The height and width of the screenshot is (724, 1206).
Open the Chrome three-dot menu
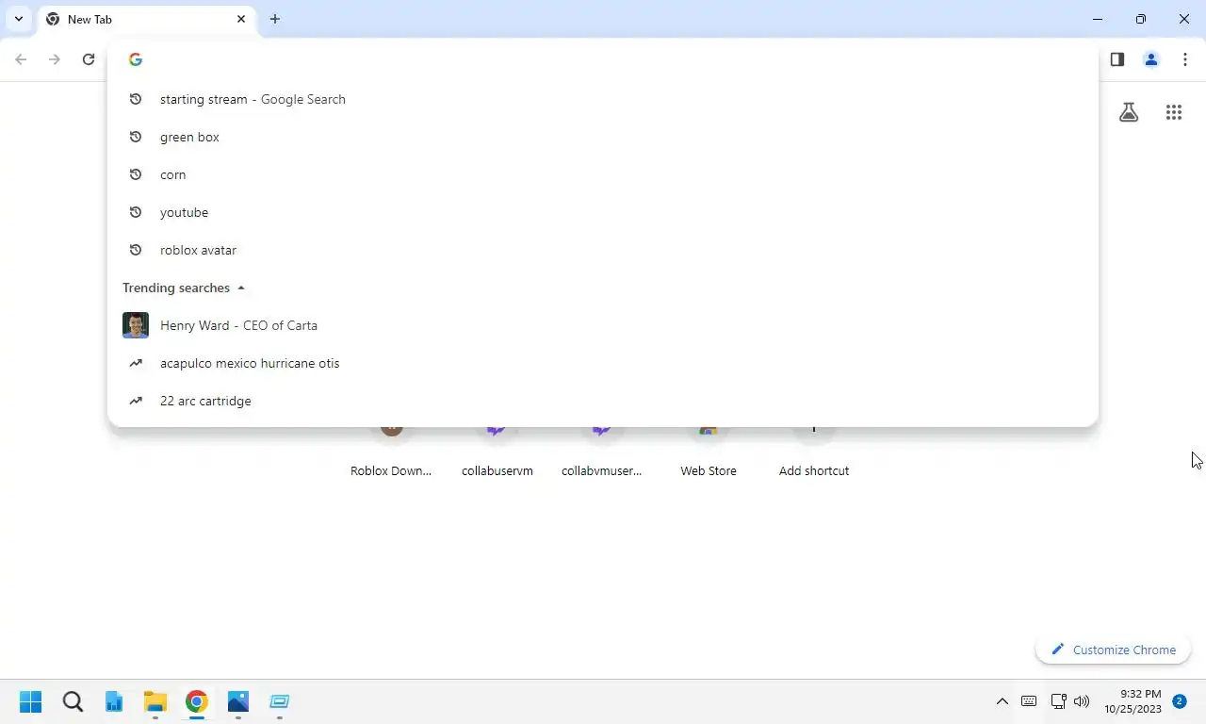point(1185,59)
